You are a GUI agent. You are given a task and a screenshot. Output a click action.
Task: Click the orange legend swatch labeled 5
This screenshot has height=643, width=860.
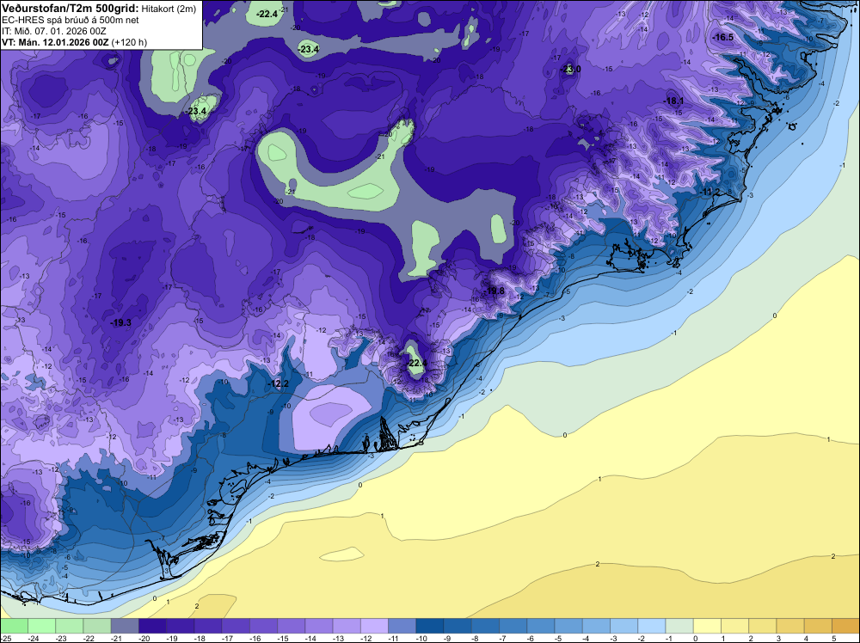845,626
